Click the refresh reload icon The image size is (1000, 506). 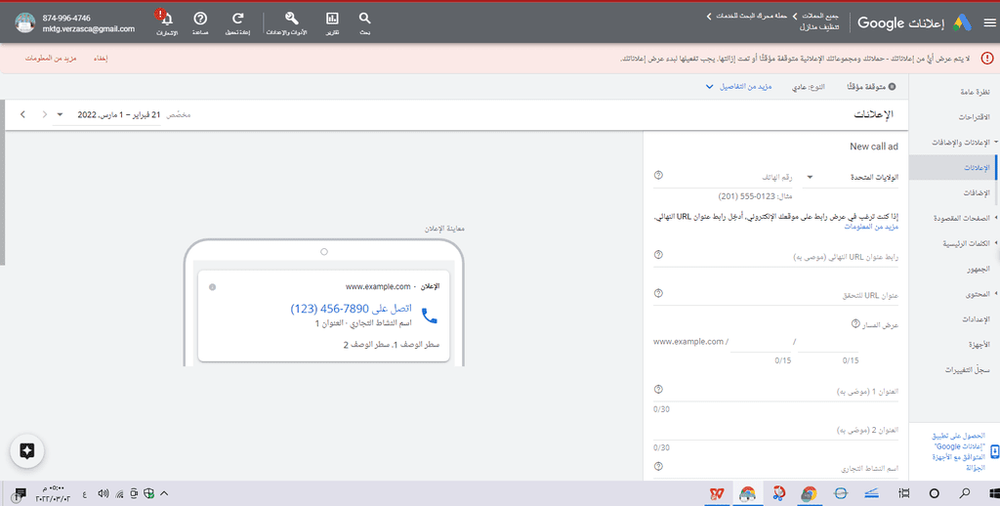tap(237, 22)
